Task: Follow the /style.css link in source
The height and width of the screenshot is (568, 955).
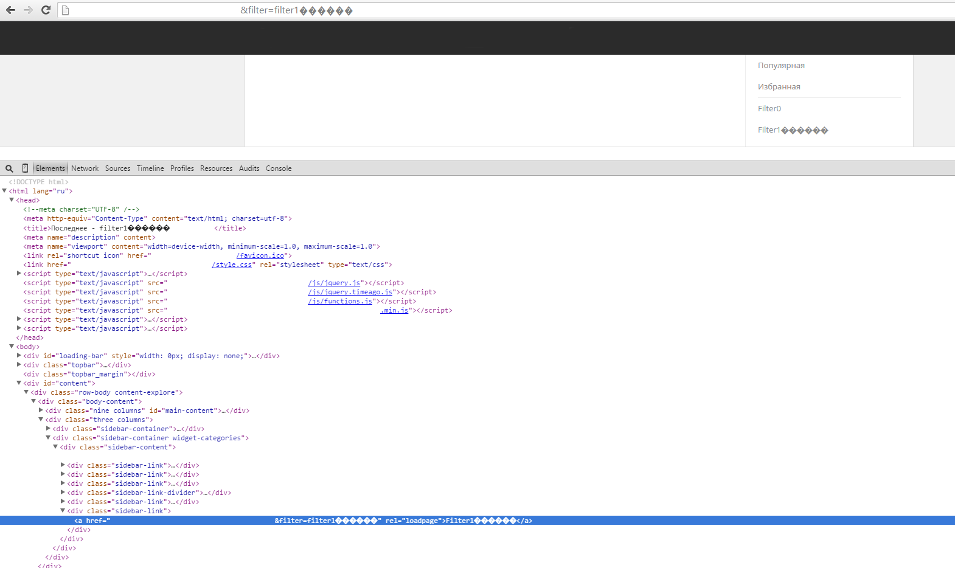Action: [x=232, y=265]
